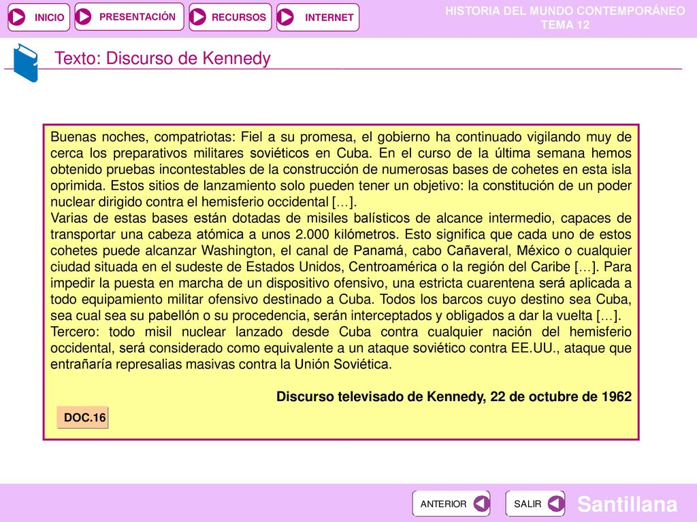Viewport: 697px width, 522px height.
Task: Click the line starting 'Varias de estas bases'
Action: [x=341, y=218]
